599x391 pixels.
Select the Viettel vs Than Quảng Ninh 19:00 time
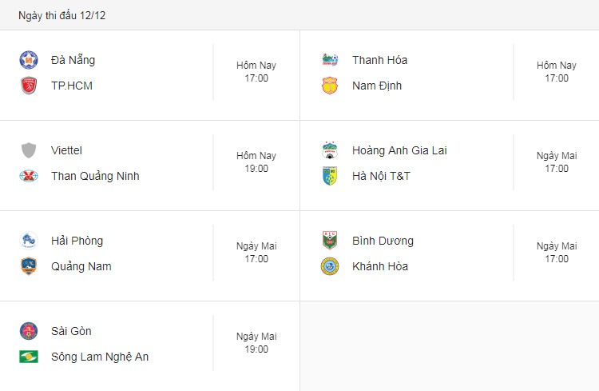click(x=256, y=162)
